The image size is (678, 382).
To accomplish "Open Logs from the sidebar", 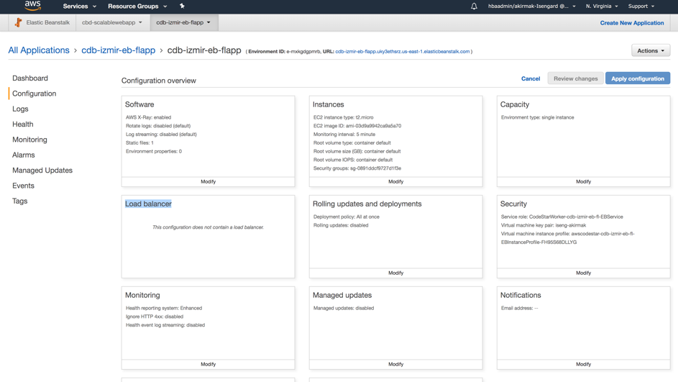I will click(x=20, y=109).
